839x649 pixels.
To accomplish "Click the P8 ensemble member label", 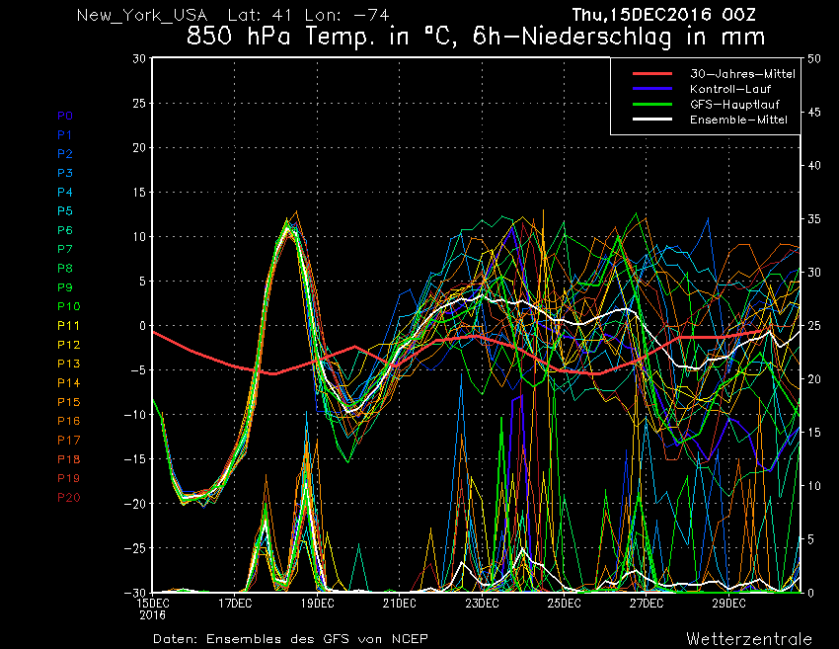I will tap(65, 269).
